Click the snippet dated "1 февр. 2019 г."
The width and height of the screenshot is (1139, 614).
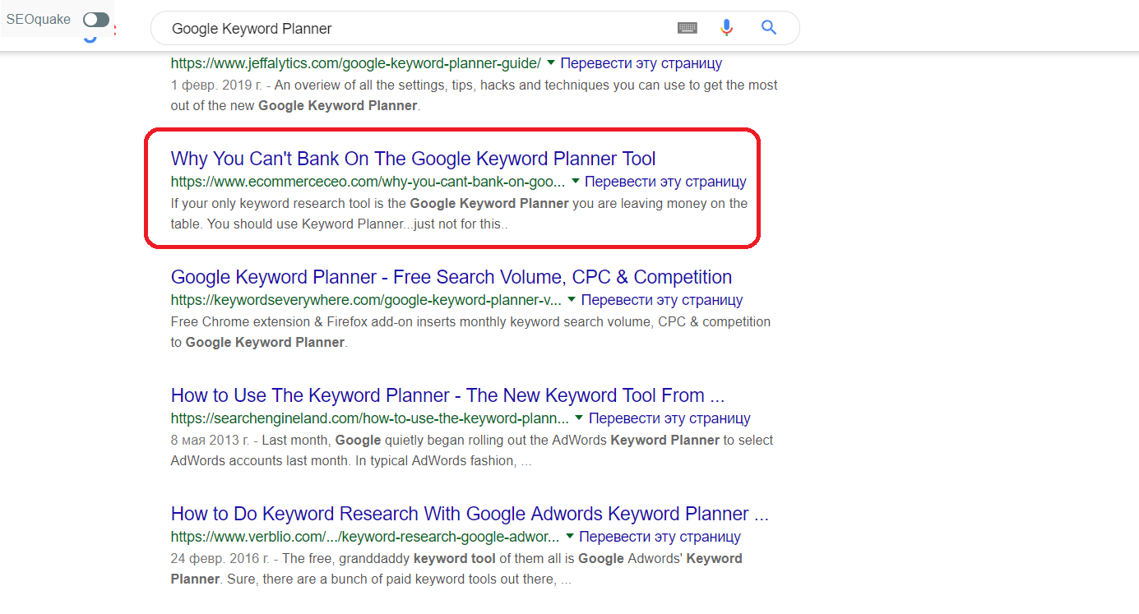point(474,95)
